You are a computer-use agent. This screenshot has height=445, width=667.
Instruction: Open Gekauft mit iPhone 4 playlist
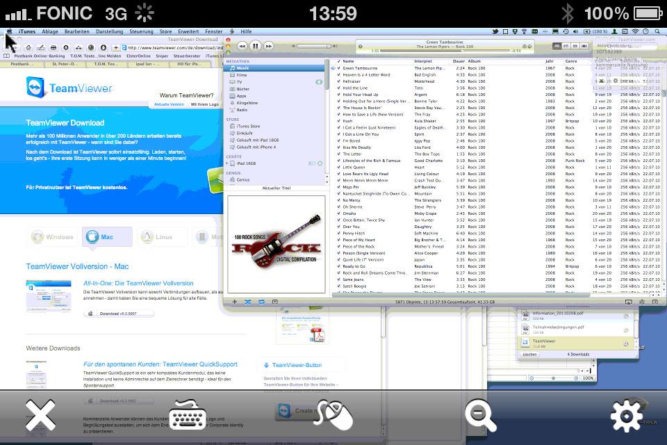(274, 147)
